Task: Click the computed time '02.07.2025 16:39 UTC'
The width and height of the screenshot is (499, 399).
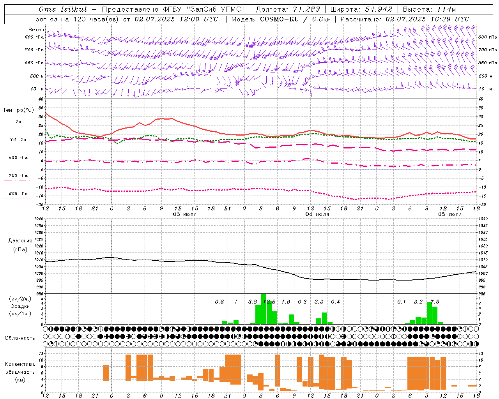Action: click(427, 19)
